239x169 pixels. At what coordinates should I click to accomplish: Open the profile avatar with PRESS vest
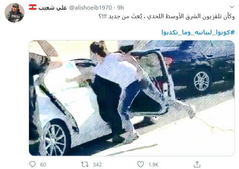pos(14,13)
